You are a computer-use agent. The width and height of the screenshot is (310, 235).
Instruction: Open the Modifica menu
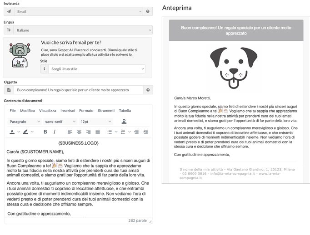click(27, 111)
